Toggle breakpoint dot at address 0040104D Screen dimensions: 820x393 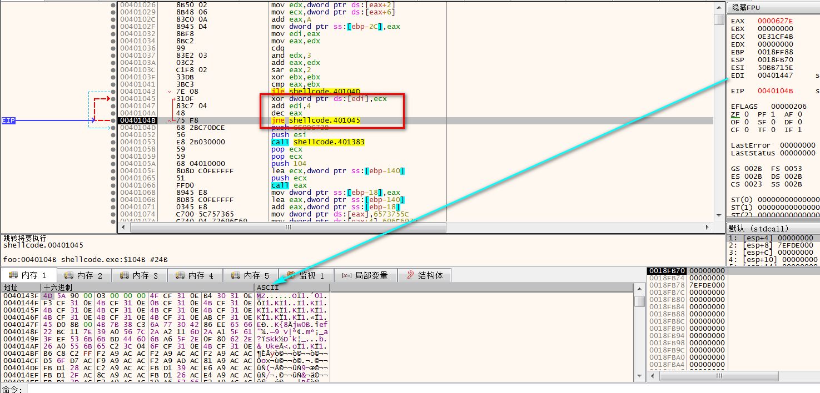coord(113,128)
